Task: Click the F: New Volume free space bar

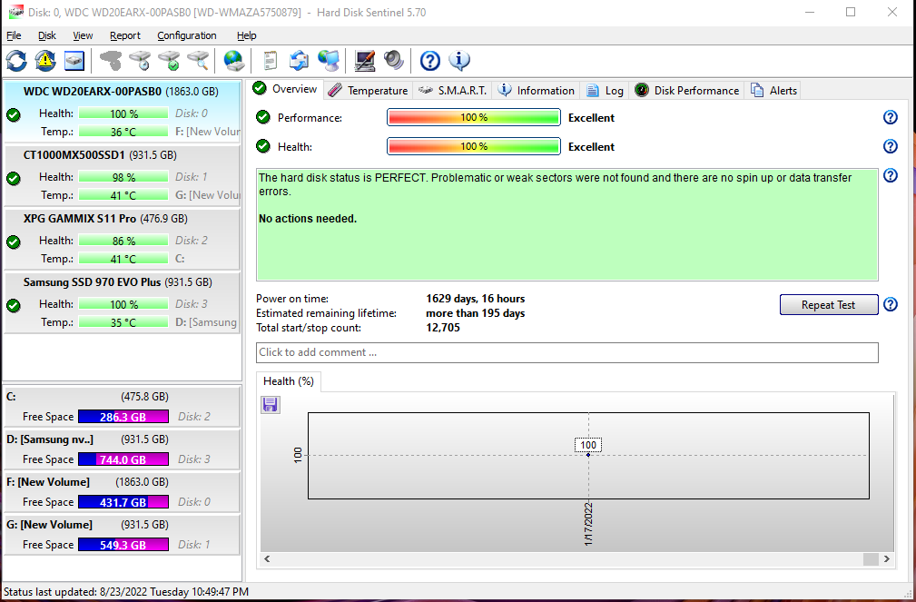Action: tap(123, 502)
